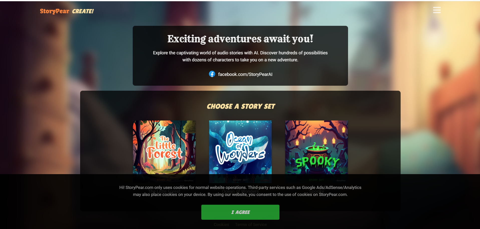The width and height of the screenshot is (480, 229).
Task: Click the Spooky caption under the cover
Action: 316,191
